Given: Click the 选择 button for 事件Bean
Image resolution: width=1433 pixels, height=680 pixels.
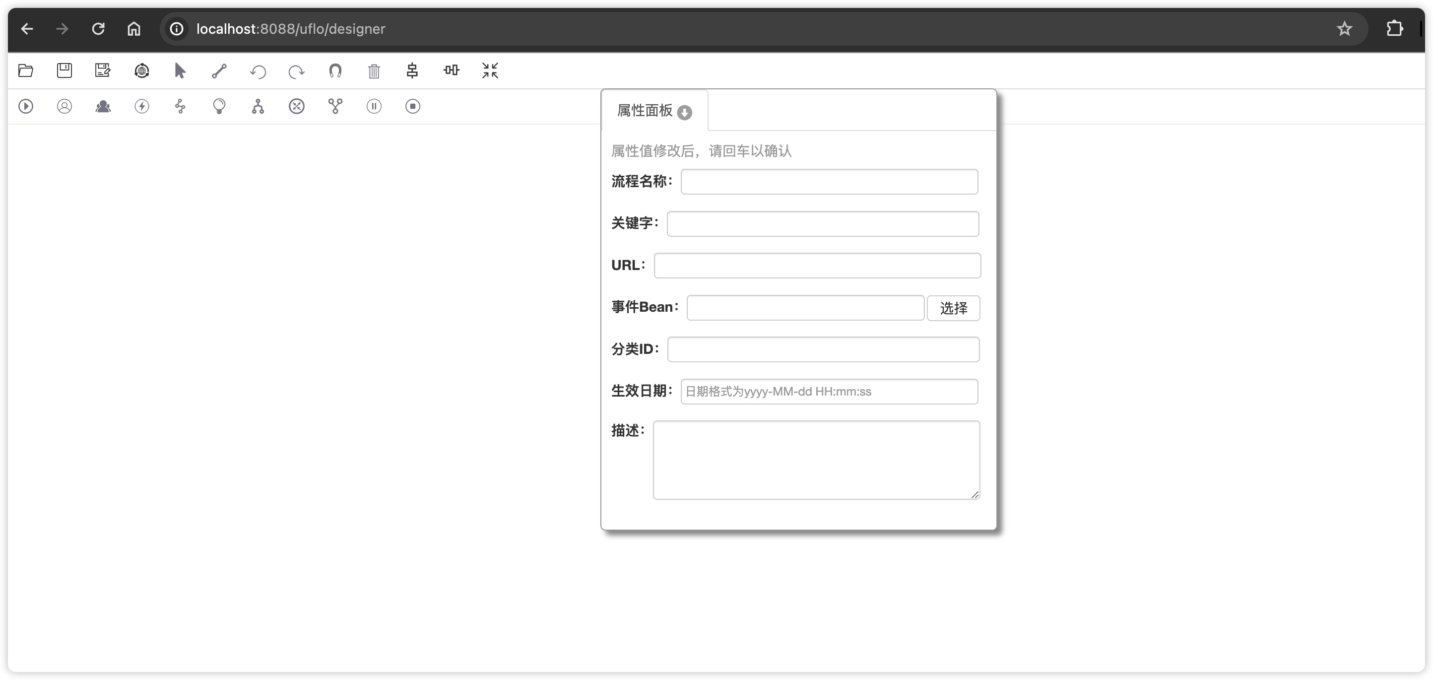Looking at the screenshot, I should click(x=954, y=308).
